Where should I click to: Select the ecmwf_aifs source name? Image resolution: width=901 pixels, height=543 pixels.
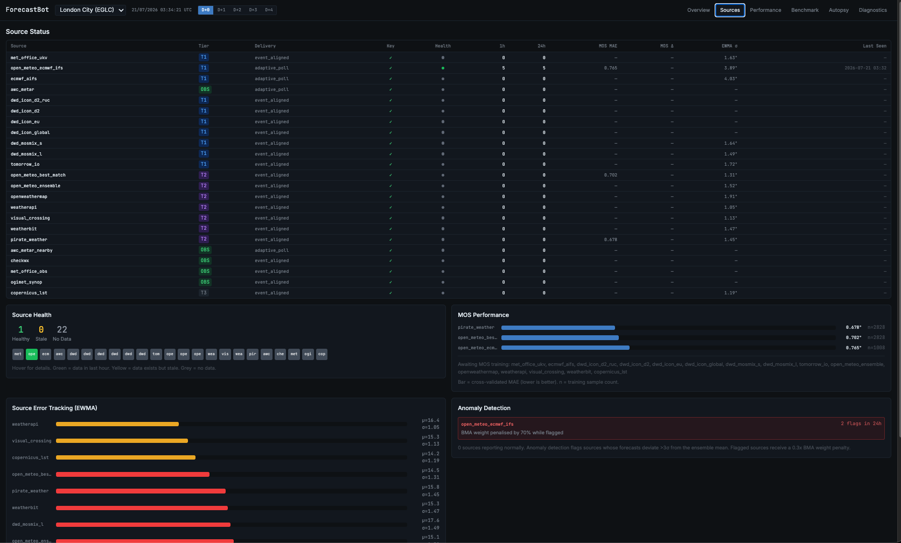(x=24, y=79)
